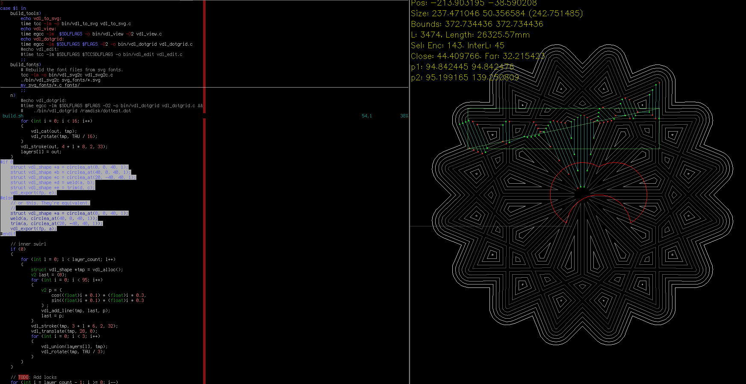The image size is (746, 384).
Task: Click the red arc curve in the pattern viewer
Action: point(599,193)
